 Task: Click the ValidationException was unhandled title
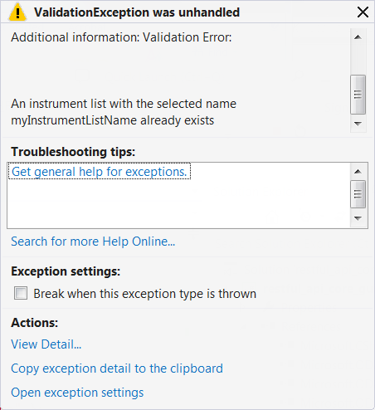[x=137, y=12]
